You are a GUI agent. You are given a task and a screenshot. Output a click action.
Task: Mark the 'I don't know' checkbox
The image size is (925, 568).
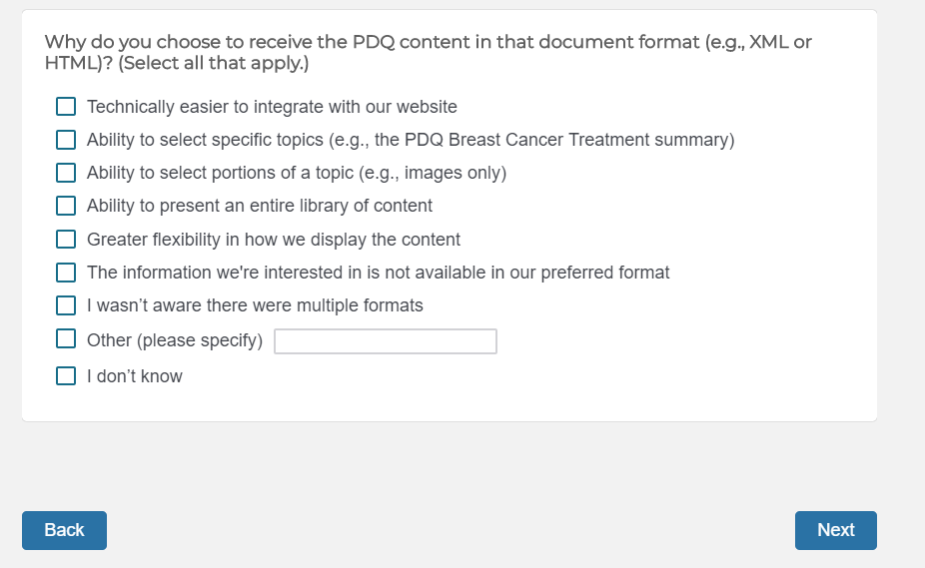(x=66, y=376)
